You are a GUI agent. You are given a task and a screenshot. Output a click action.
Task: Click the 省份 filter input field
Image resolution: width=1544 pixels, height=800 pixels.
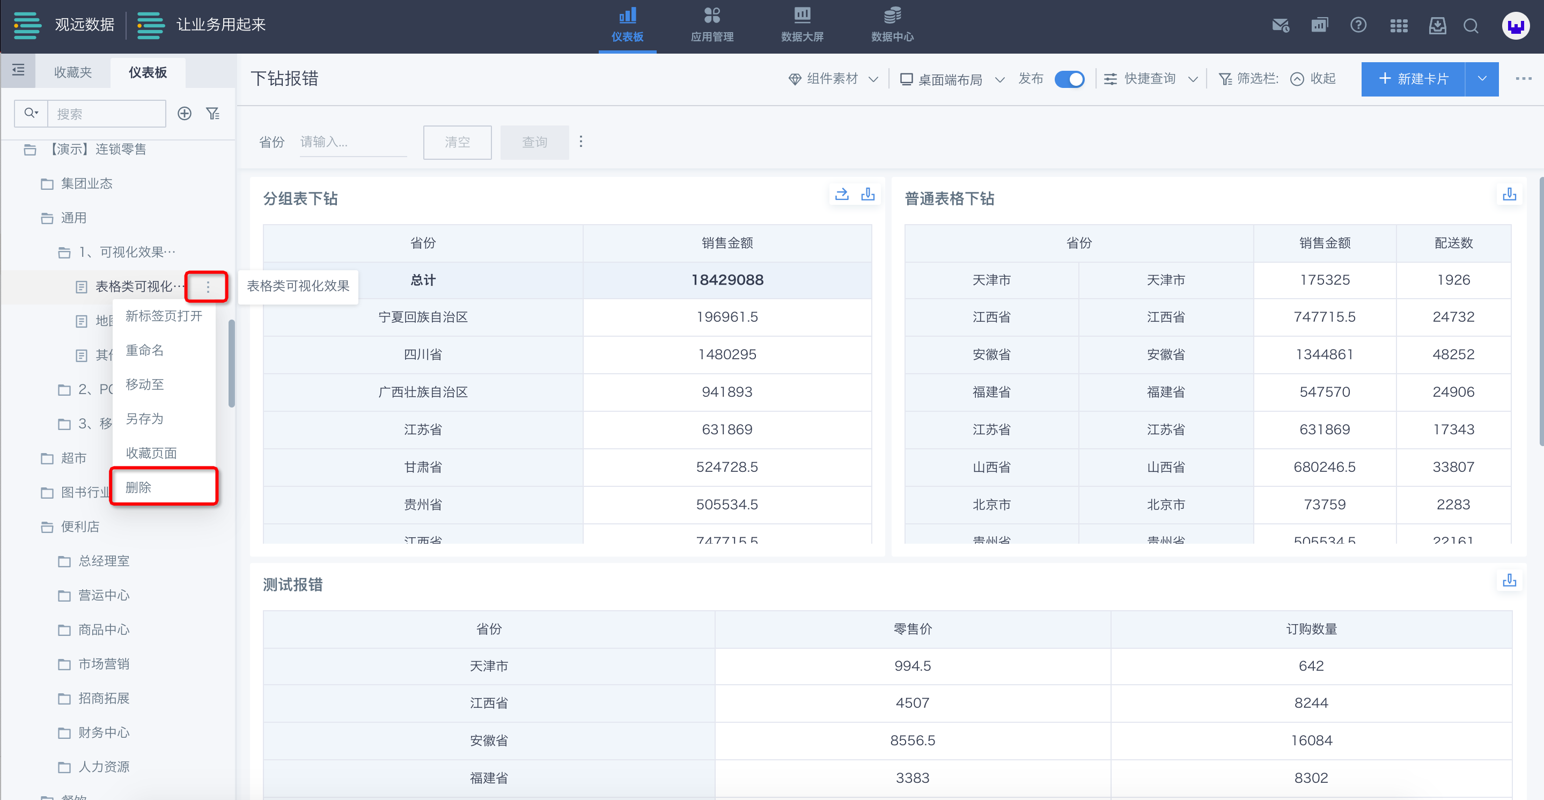(353, 143)
